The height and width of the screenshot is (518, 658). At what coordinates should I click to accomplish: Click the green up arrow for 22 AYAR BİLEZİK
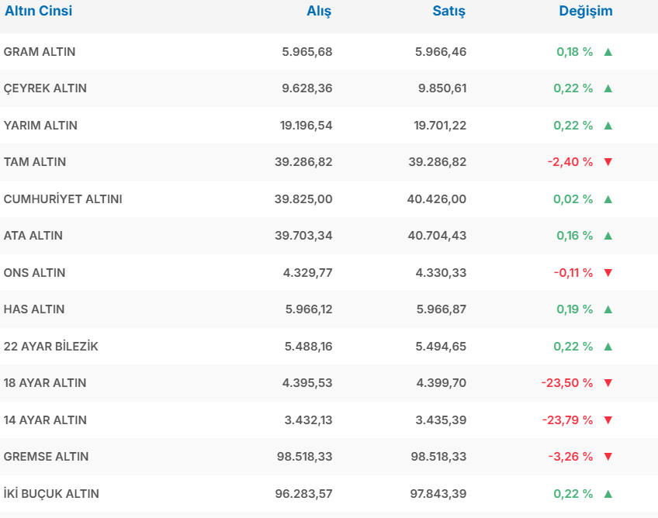tap(608, 347)
